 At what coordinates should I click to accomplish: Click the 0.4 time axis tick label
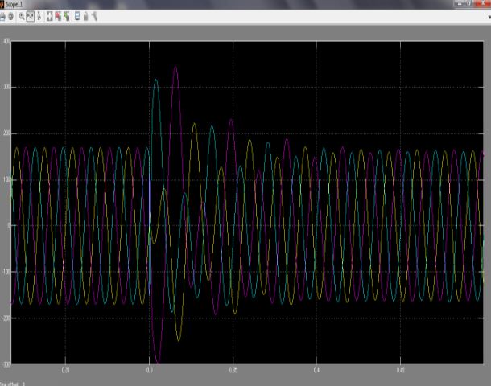click(x=316, y=371)
